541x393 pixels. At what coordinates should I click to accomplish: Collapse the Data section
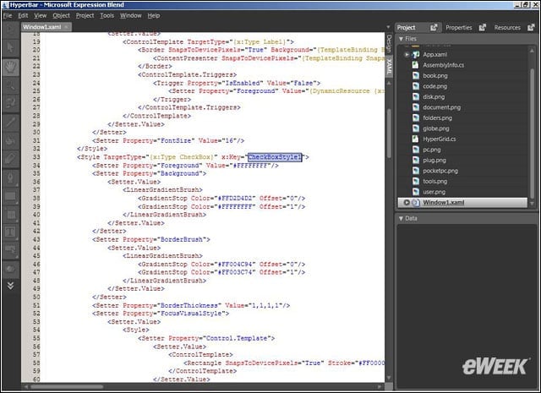(401, 218)
